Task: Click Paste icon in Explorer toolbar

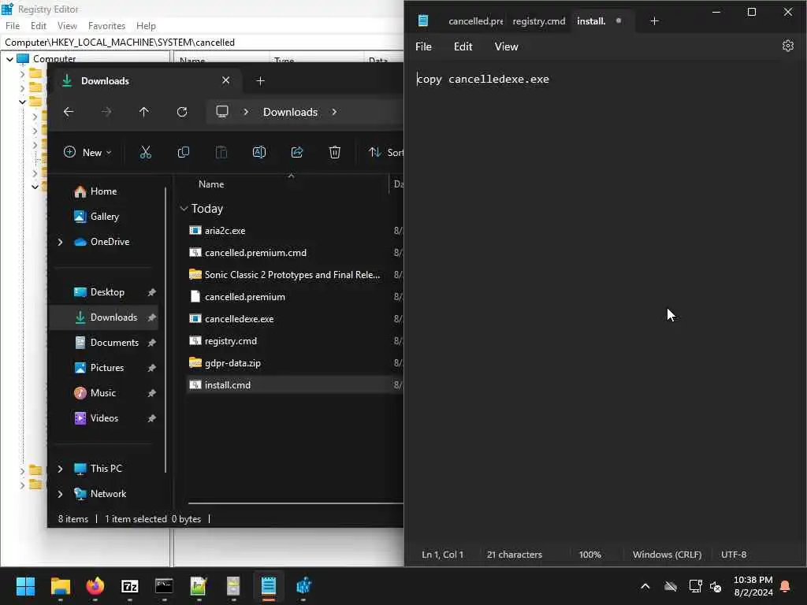Action: (x=221, y=152)
